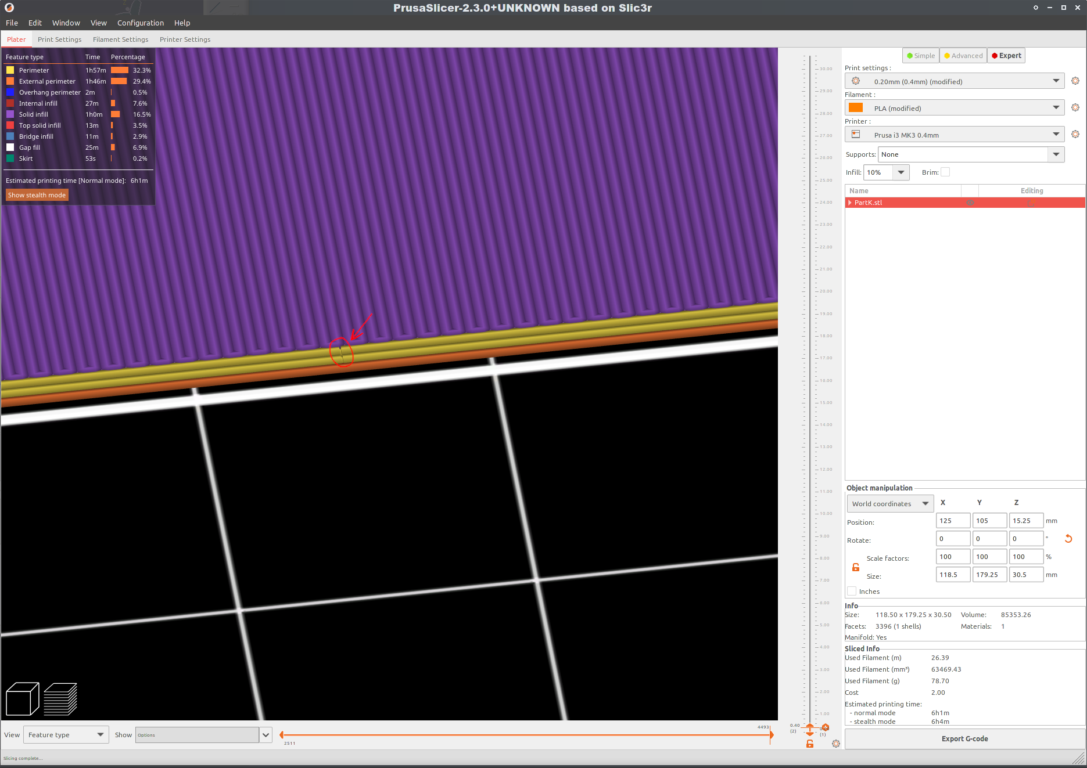Toggle visibility eye for PartK.stl

pos(970,203)
